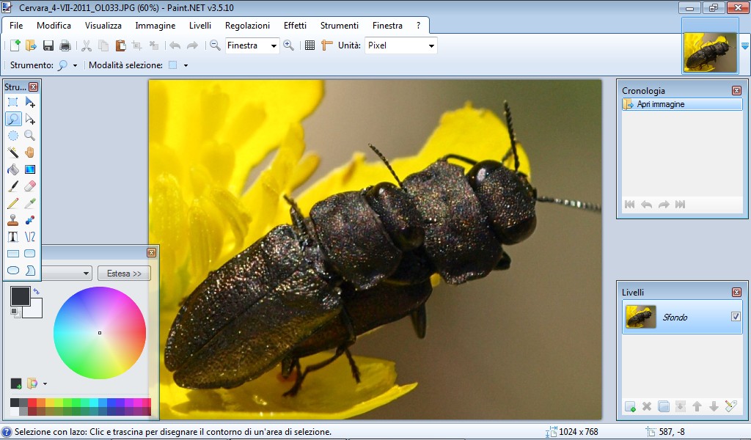This screenshot has height=440, width=751.
Task: Add a new layer in Livelli panel
Action: [630, 406]
